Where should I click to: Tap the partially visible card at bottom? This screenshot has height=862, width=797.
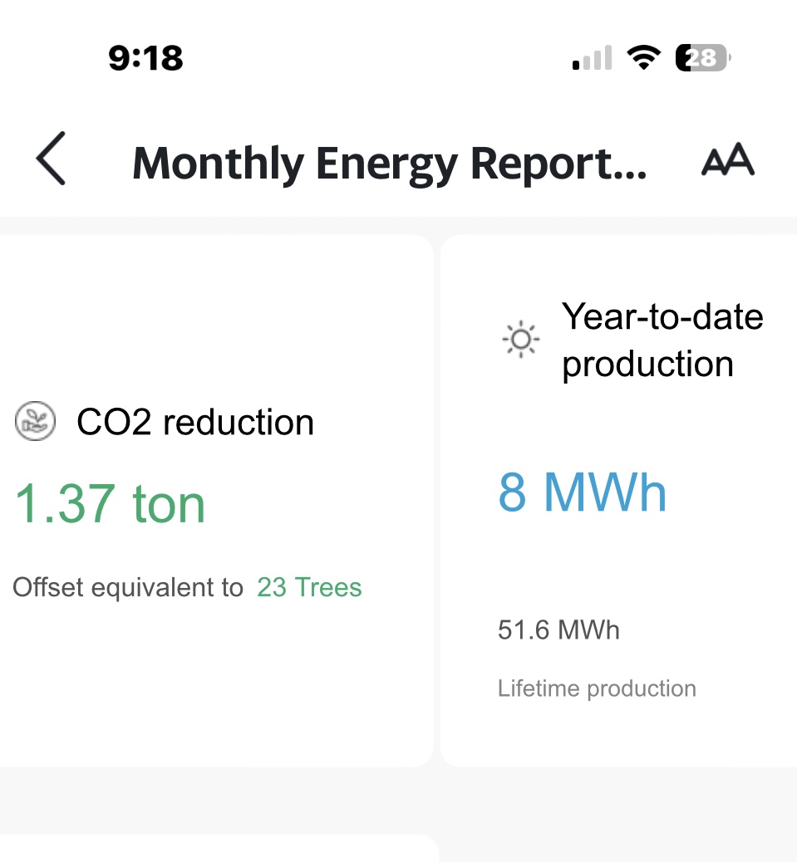click(219, 848)
